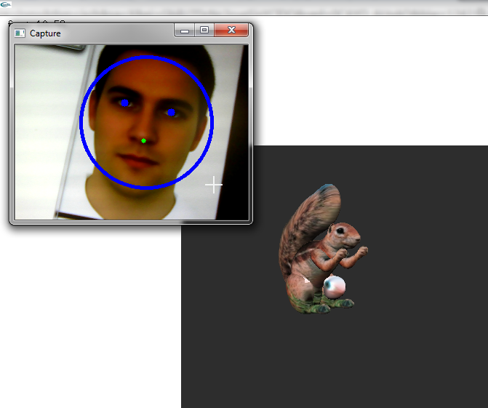The image size is (488, 408).
Task: Click the partially hidden fps text above Capture window
Action: tap(36, 19)
